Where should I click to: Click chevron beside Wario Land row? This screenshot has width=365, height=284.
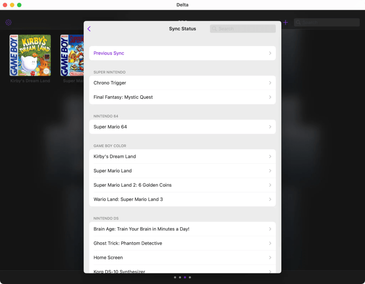tap(270, 199)
